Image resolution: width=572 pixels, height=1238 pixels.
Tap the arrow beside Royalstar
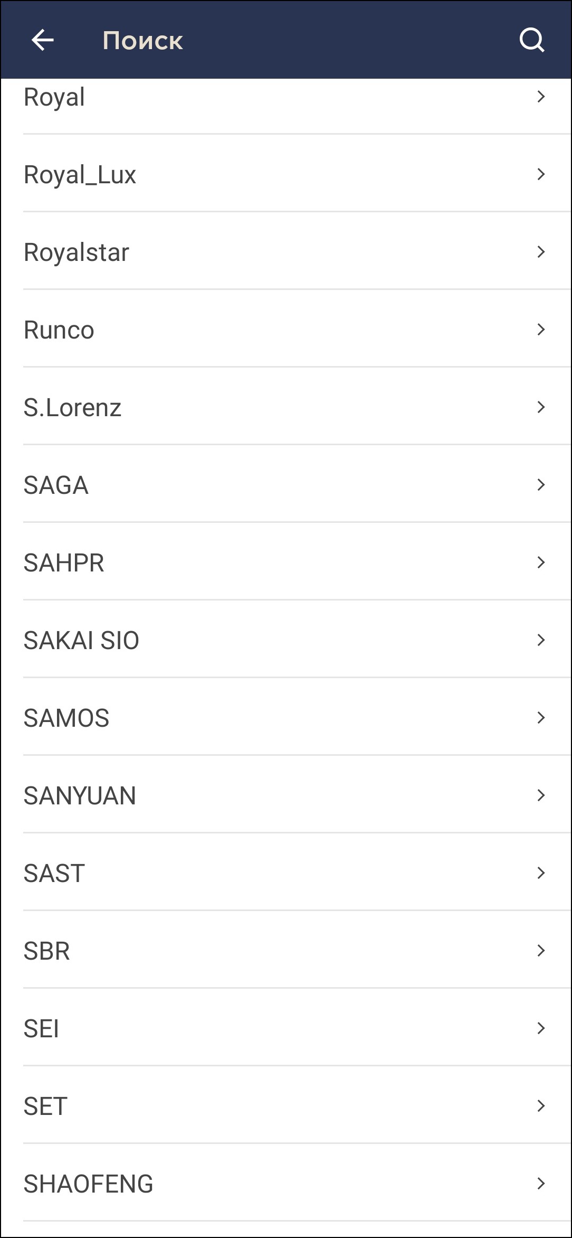pos(541,252)
